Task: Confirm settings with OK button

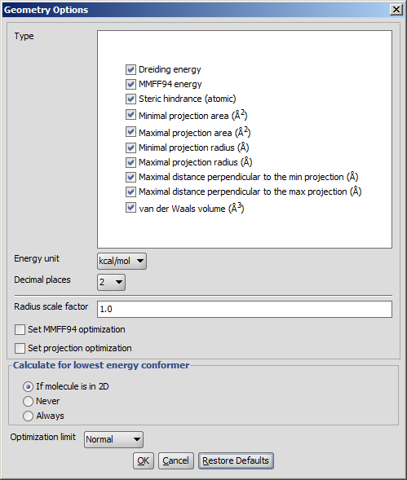Action: [x=143, y=460]
